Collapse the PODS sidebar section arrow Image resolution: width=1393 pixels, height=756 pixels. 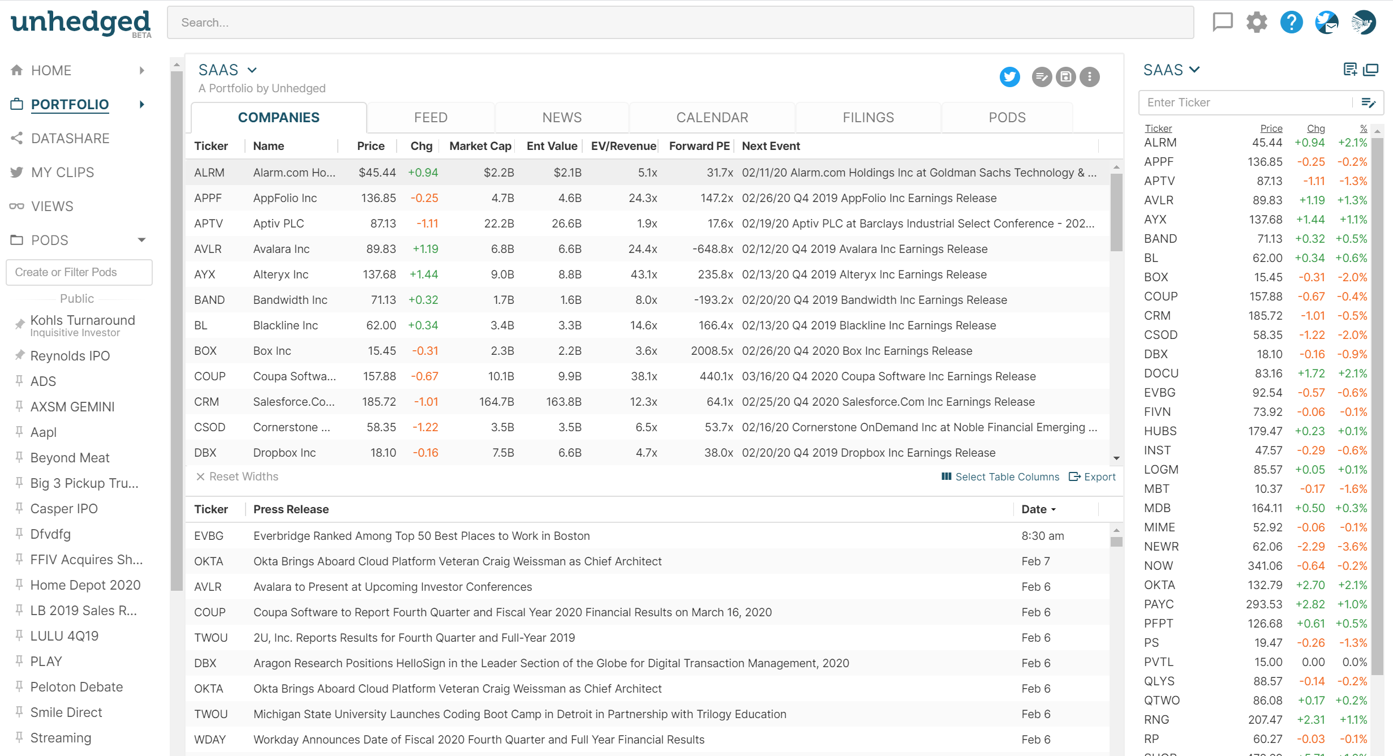coord(141,240)
